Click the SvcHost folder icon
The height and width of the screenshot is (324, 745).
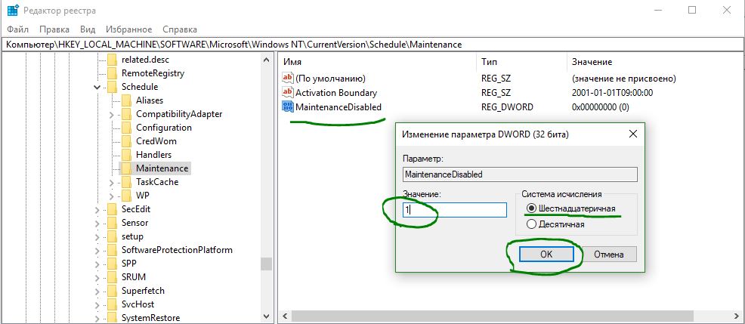point(112,304)
